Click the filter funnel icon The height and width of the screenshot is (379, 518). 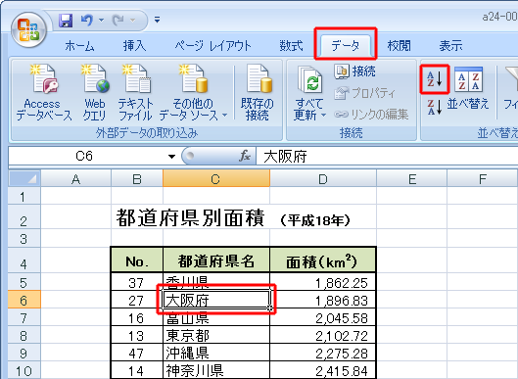pyautogui.click(x=511, y=79)
